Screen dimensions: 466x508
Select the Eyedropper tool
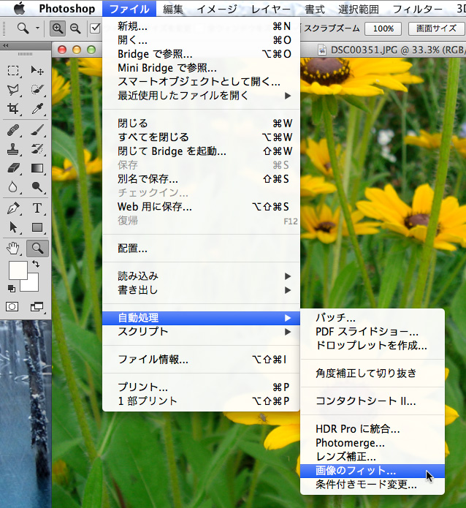click(x=37, y=108)
